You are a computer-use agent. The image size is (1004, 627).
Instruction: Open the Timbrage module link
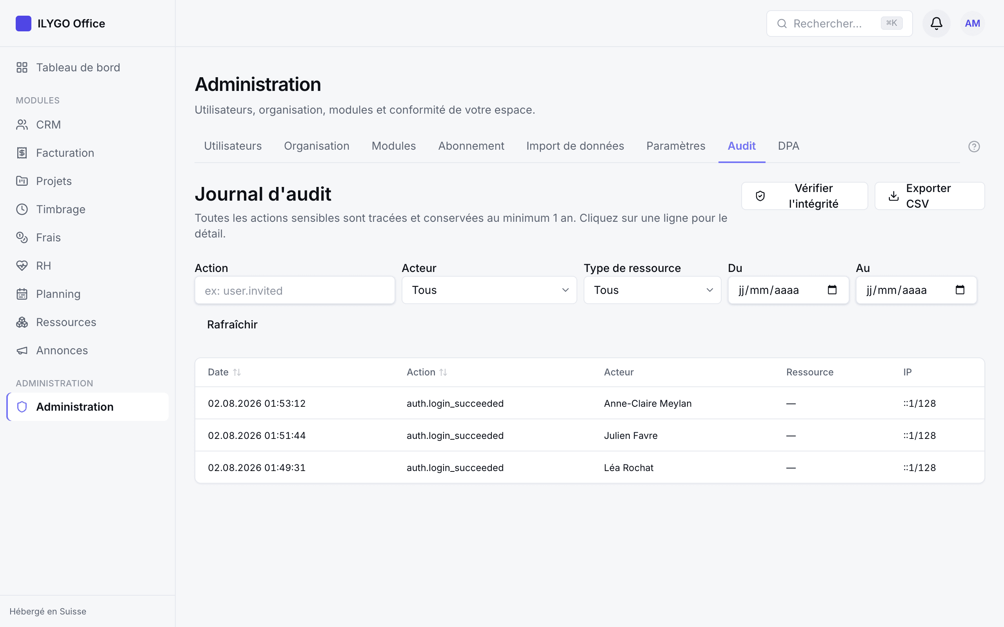(87, 209)
